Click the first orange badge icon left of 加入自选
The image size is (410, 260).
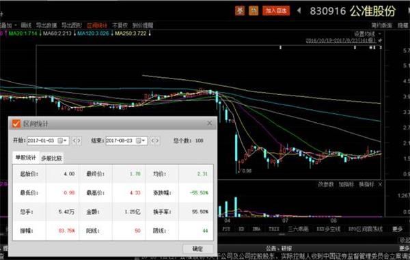[x=240, y=11]
